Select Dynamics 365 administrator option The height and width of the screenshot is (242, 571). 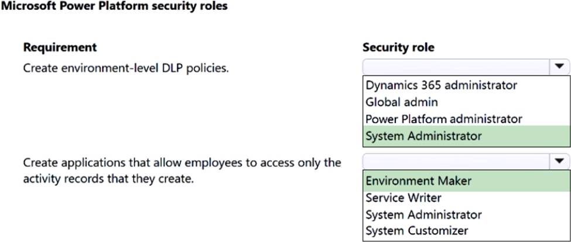442,85
